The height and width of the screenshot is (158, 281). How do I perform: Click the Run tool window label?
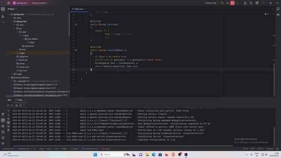[9, 100]
